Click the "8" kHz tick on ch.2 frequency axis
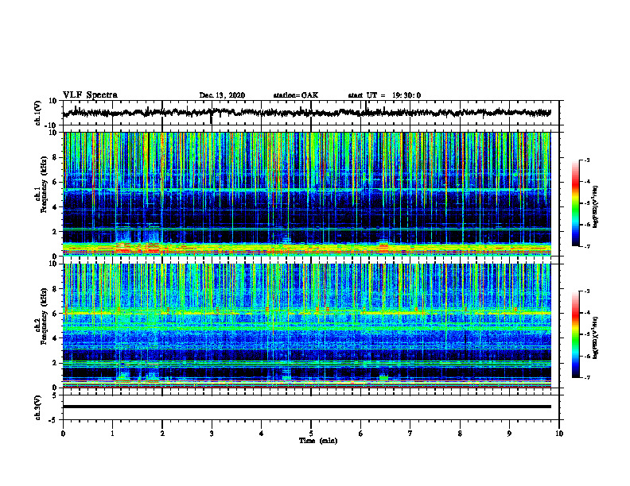630x486 pixels. tap(55, 289)
